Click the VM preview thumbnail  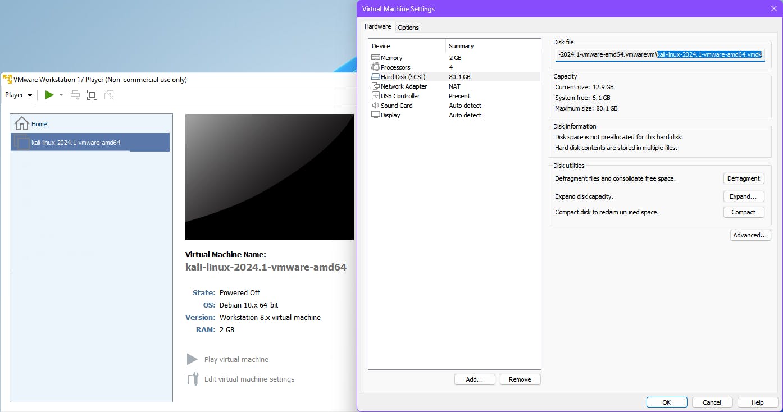click(x=270, y=177)
